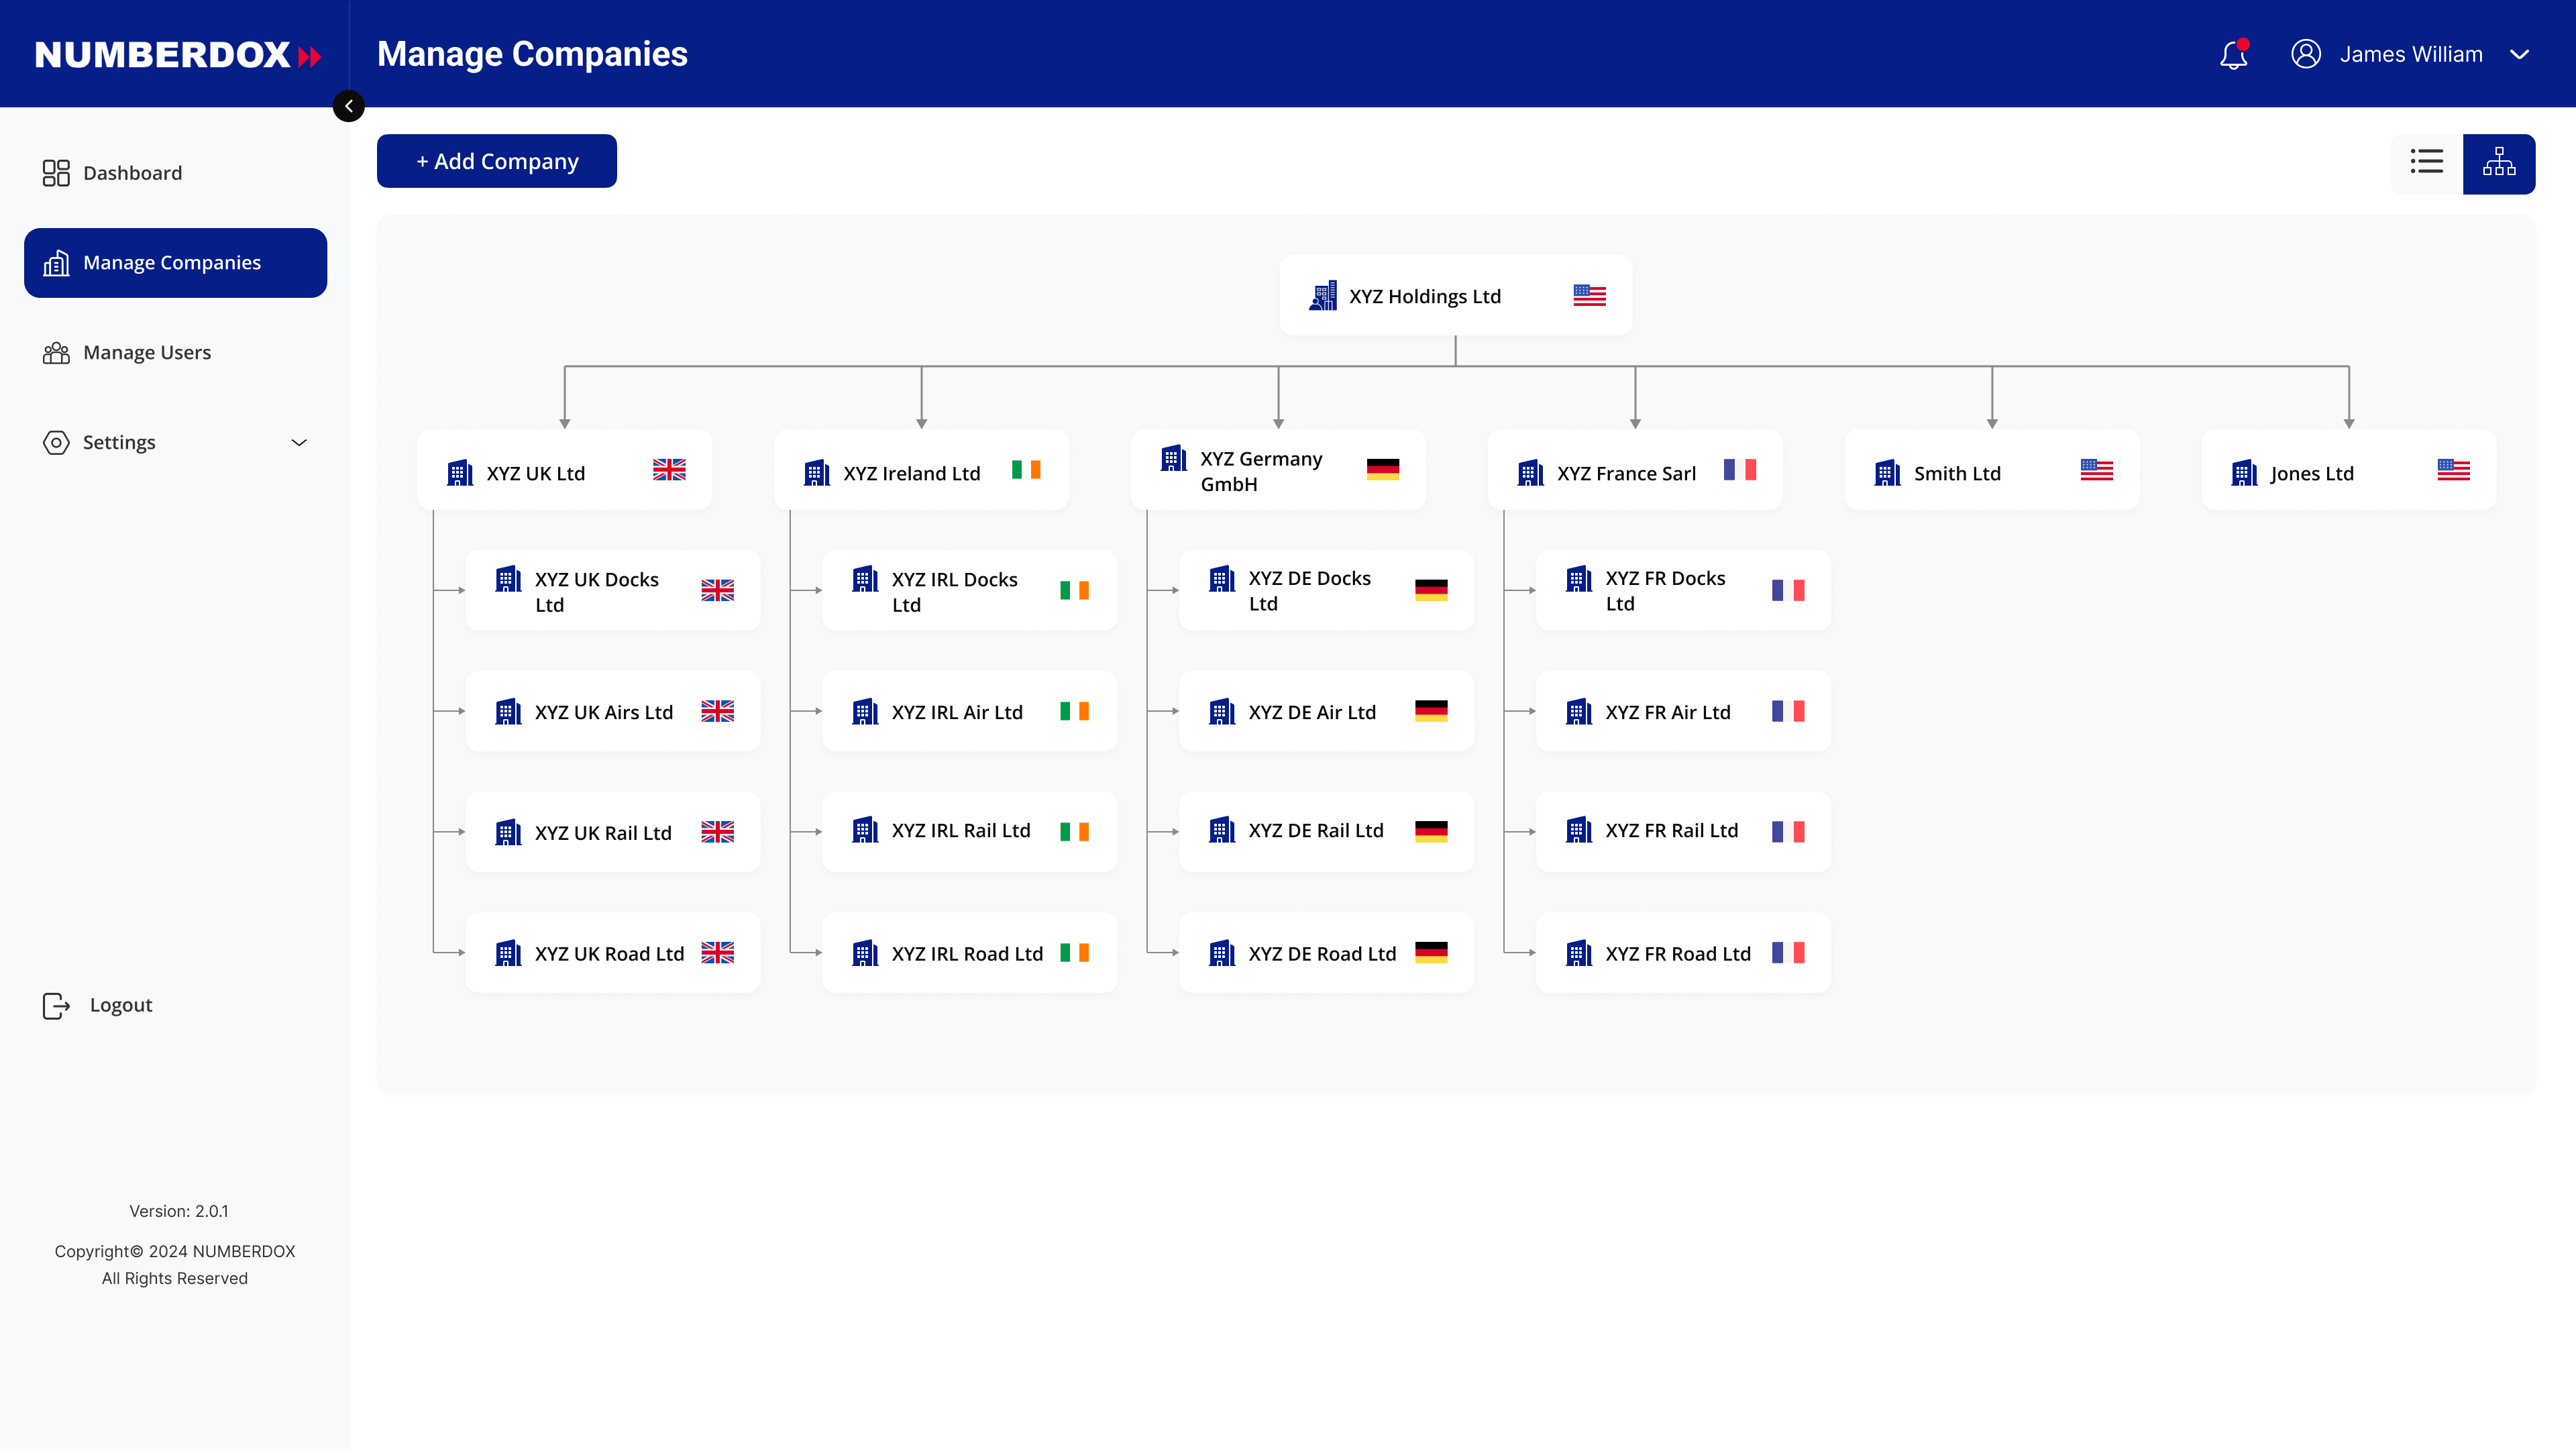
Task: Click the Logout icon in the sidebar
Action: click(x=56, y=1006)
